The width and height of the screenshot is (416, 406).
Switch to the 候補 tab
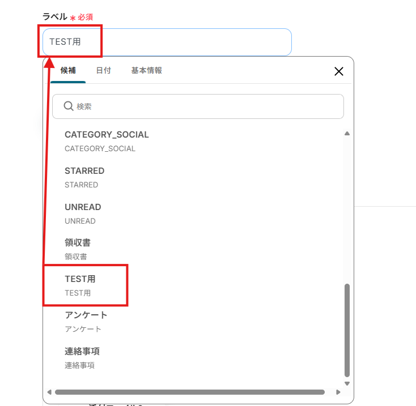point(68,70)
